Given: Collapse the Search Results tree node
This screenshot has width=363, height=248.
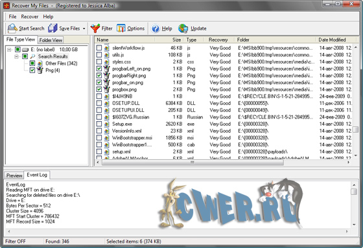Looking at the screenshot, I should tap(16, 56).
